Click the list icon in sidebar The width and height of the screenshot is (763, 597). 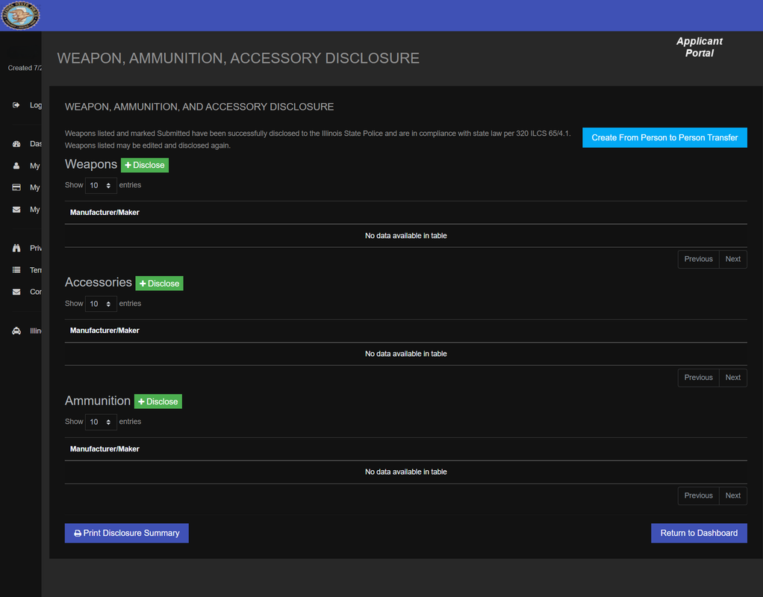(16, 270)
